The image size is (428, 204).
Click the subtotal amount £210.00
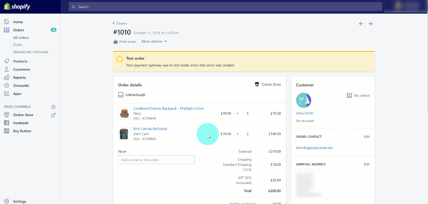tap(275, 151)
